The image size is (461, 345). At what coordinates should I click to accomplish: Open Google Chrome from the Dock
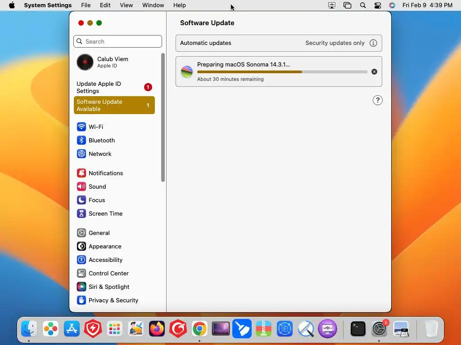(x=199, y=328)
